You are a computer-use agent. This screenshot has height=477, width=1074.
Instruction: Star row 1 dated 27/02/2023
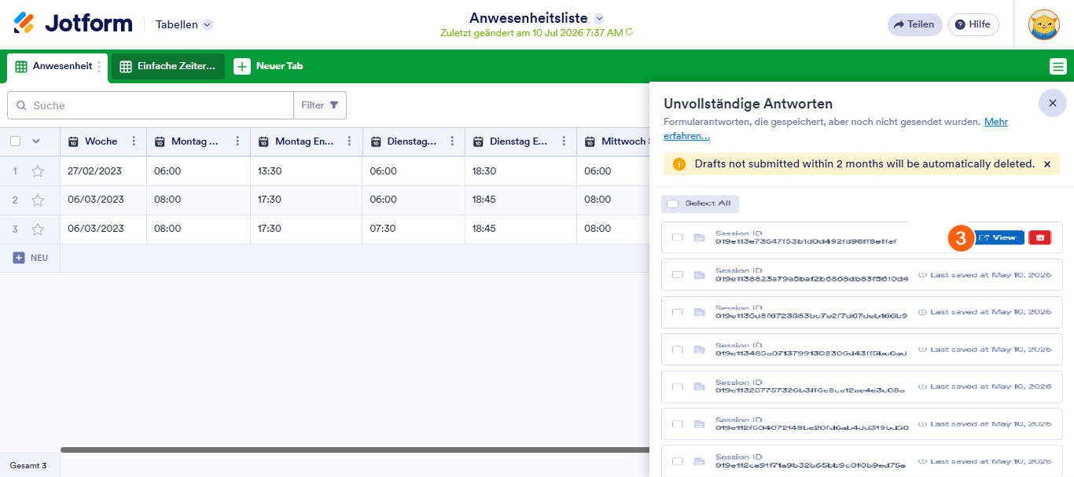(37, 171)
